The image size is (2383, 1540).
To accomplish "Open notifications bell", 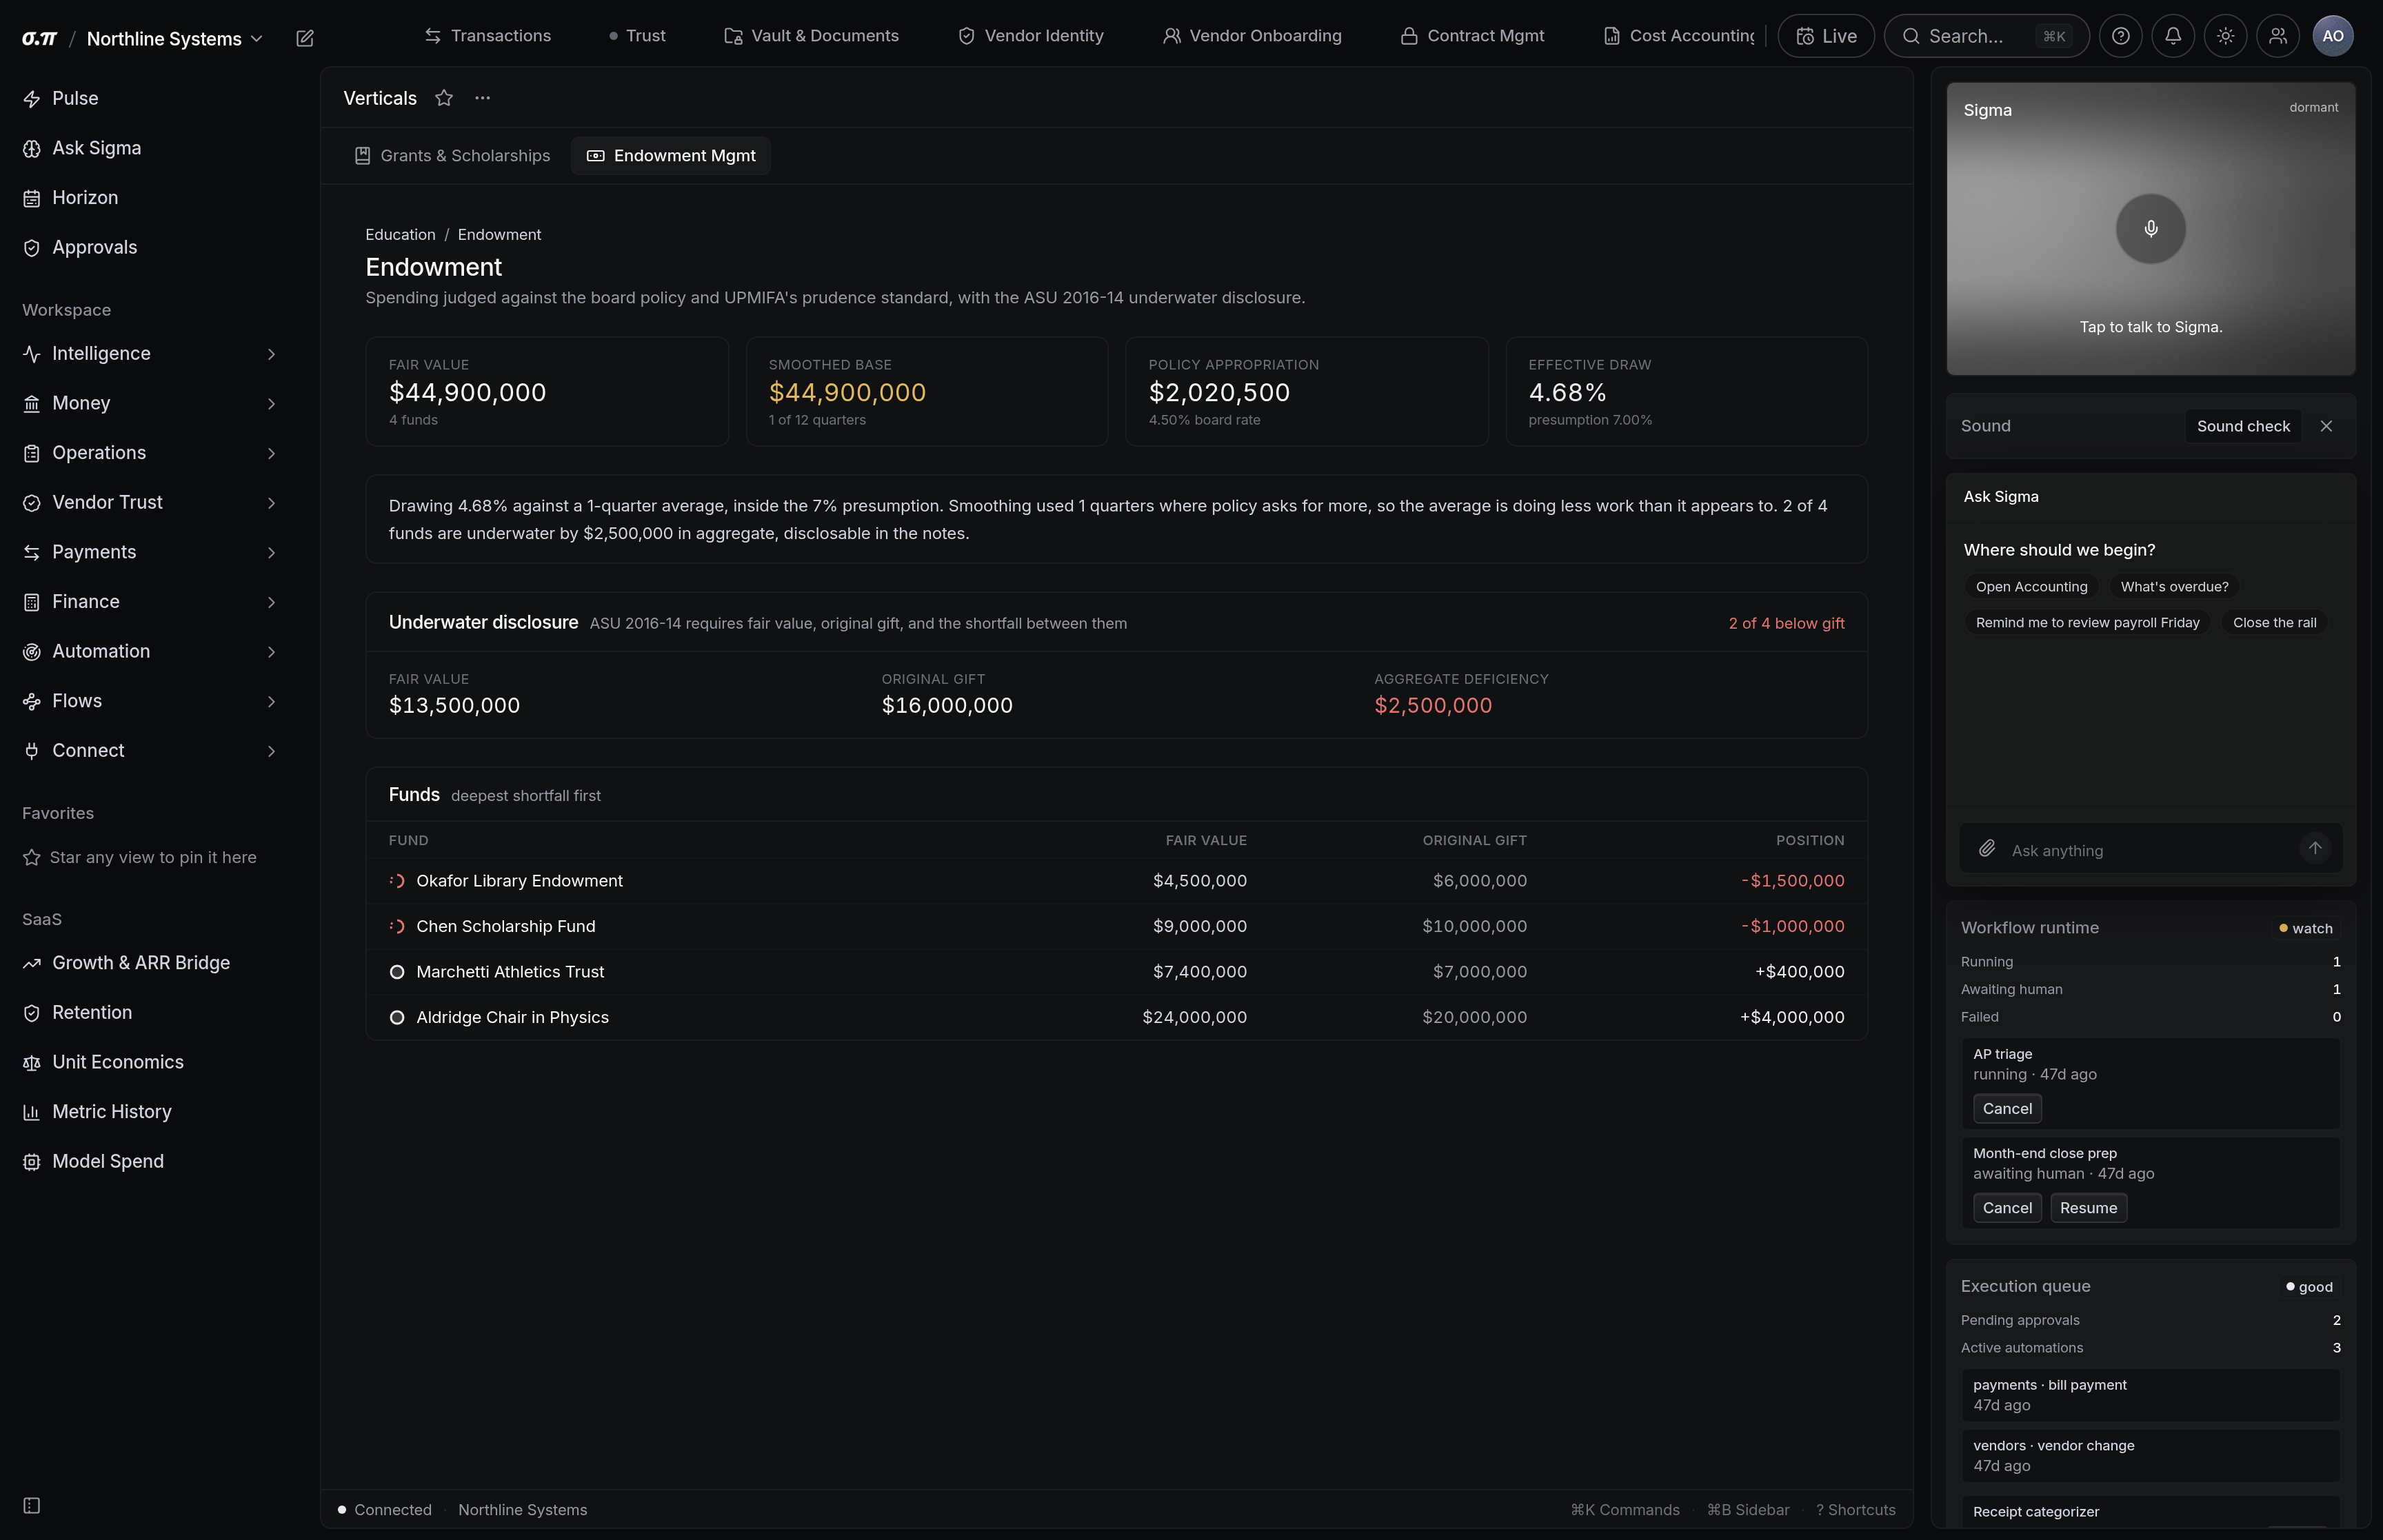I will [x=2173, y=36].
